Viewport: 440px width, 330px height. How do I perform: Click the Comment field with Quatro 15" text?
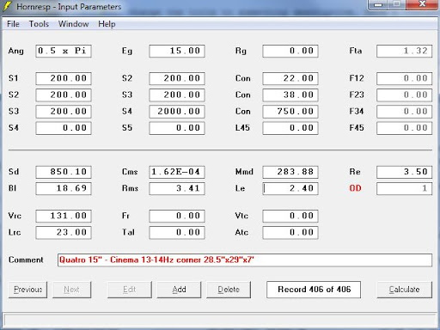tap(245, 260)
